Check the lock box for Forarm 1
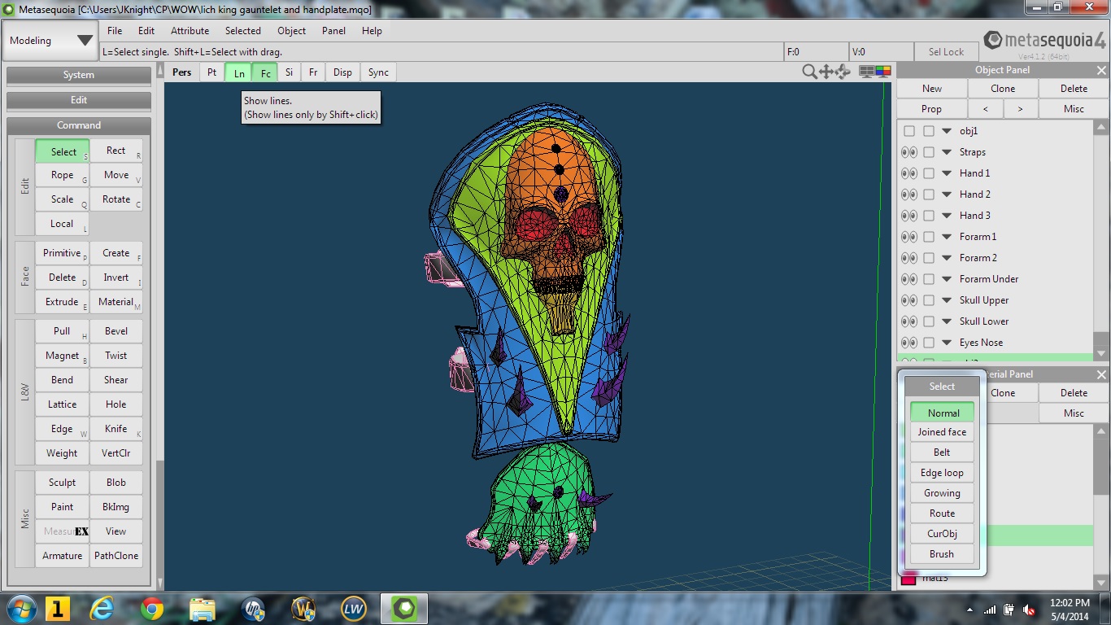The image size is (1111, 625). coord(928,237)
